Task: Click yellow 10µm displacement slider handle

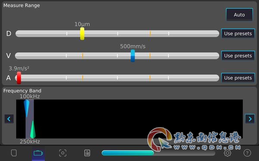Action: [x=82, y=33]
